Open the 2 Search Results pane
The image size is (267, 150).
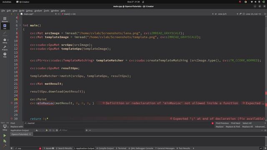pos(64,148)
